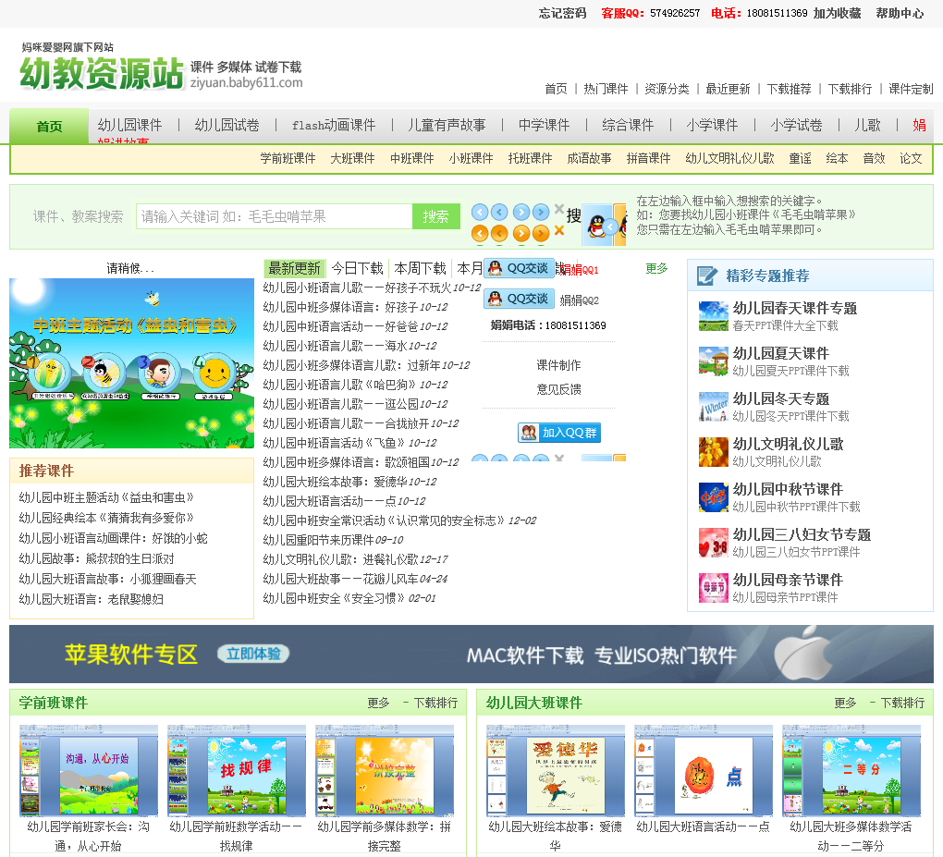
Task: Open the 点 language activity thumbnail
Action: pyautogui.click(x=704, y=770)
